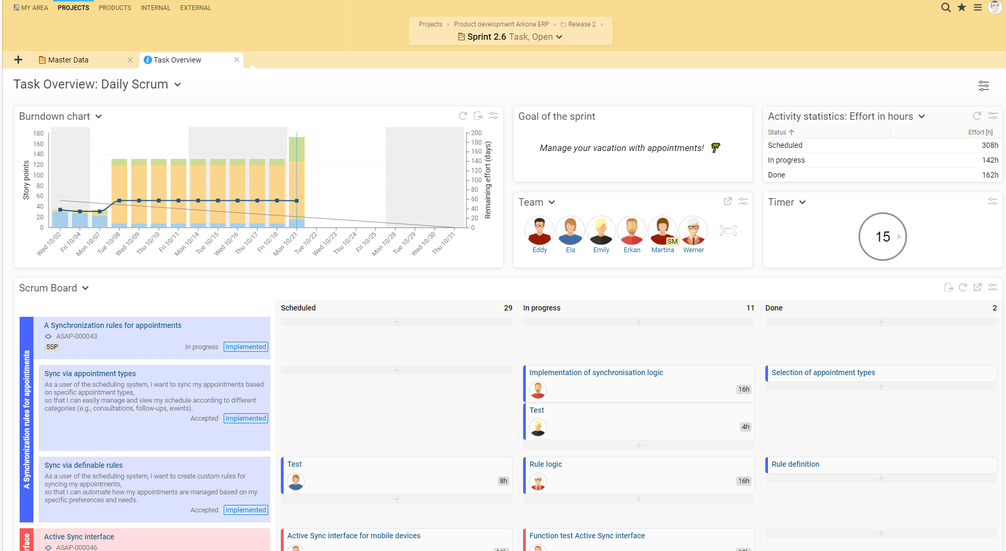Open the Rule definition task
Image resolution: width=1006 pixels, height=551 pixels.
(795, 464)
